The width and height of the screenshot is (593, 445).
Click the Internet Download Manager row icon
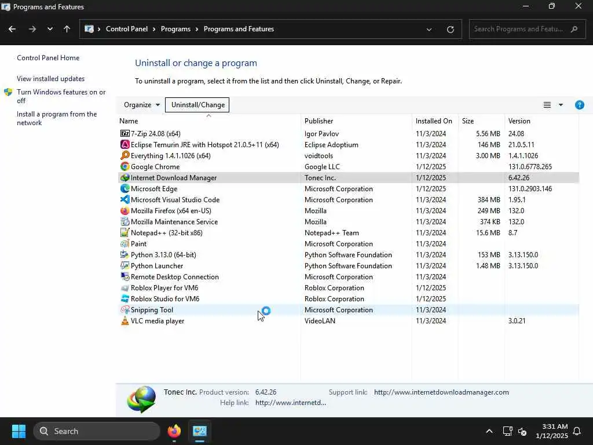[125, 177]
